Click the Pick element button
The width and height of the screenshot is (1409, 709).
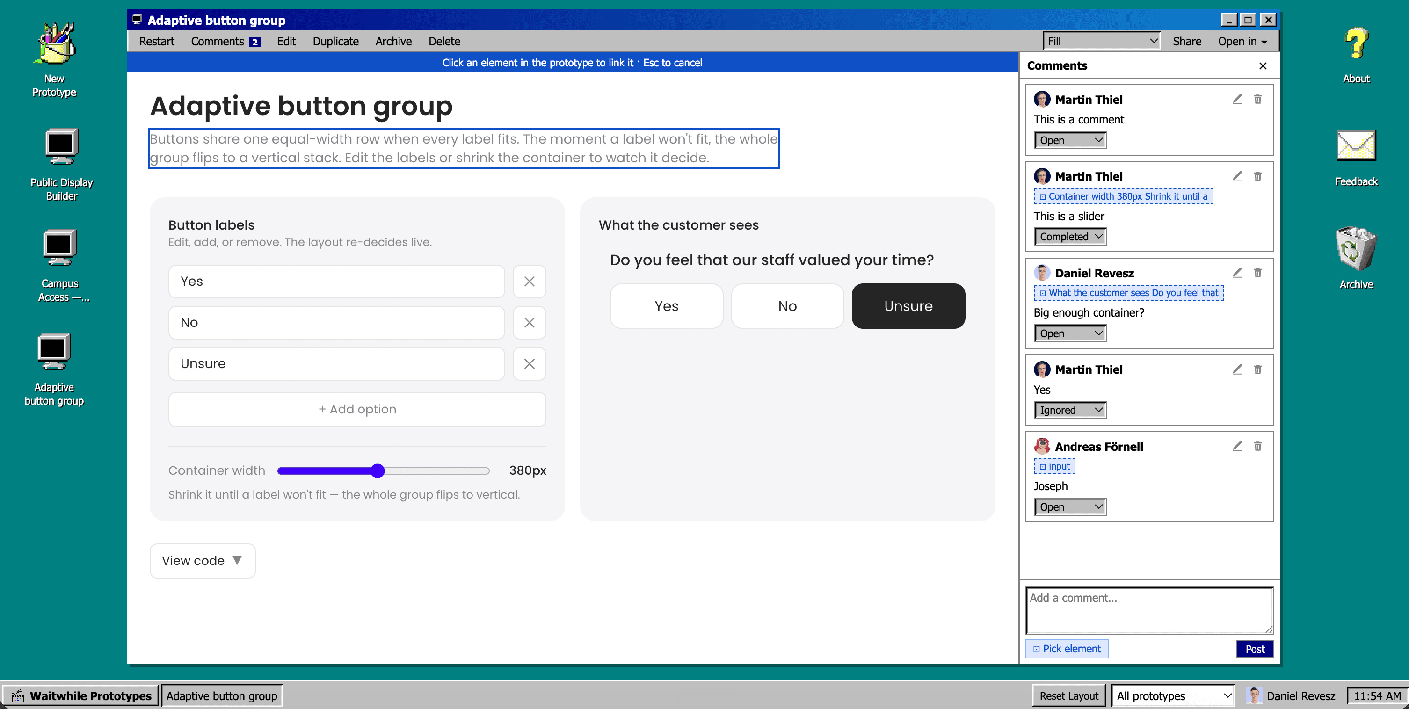coord(1067,649)
